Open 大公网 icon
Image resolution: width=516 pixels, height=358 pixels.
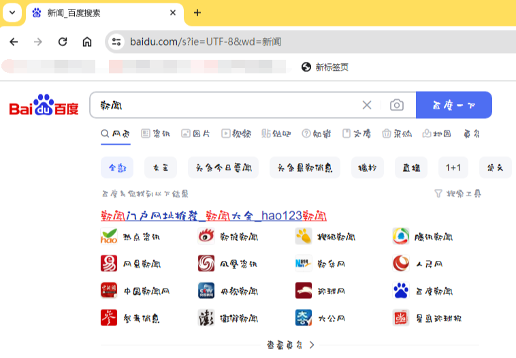point(304,318)
